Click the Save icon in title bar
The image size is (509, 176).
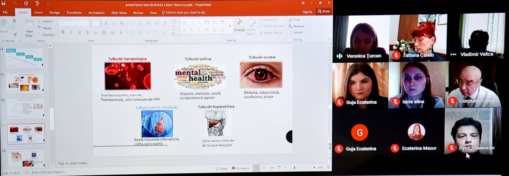click(4, 3)
